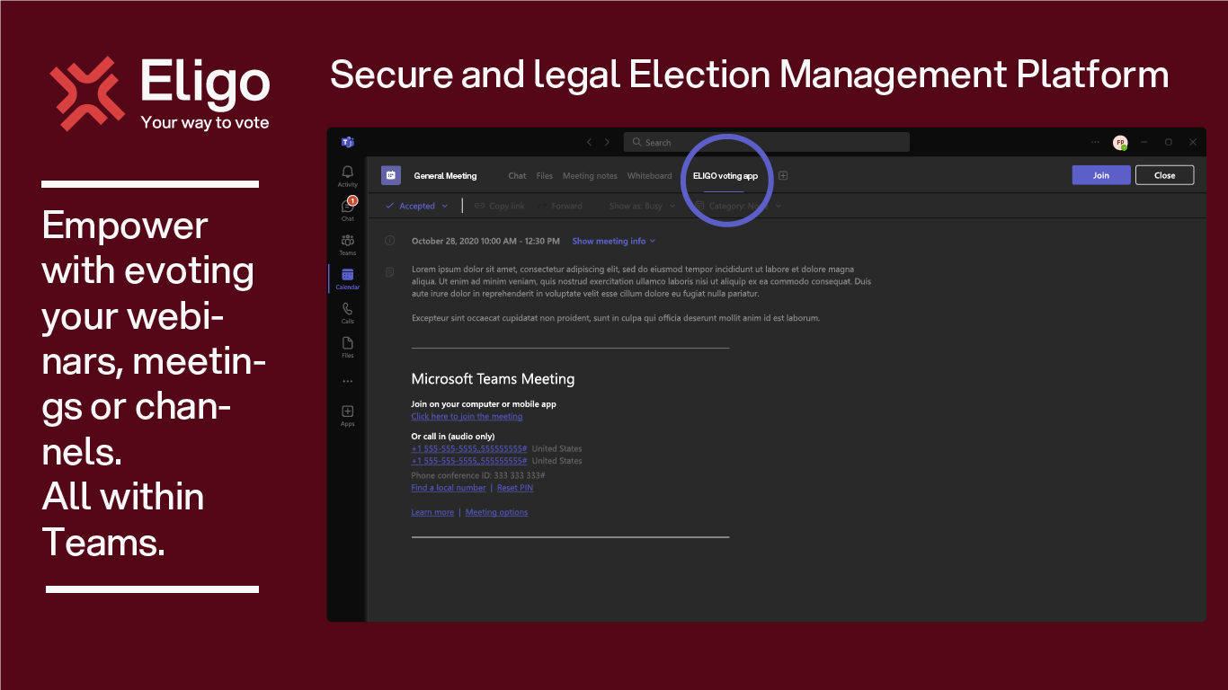Open the Calendar in the sidebar
Screen dimensions: 1228x690
point(347,279)
